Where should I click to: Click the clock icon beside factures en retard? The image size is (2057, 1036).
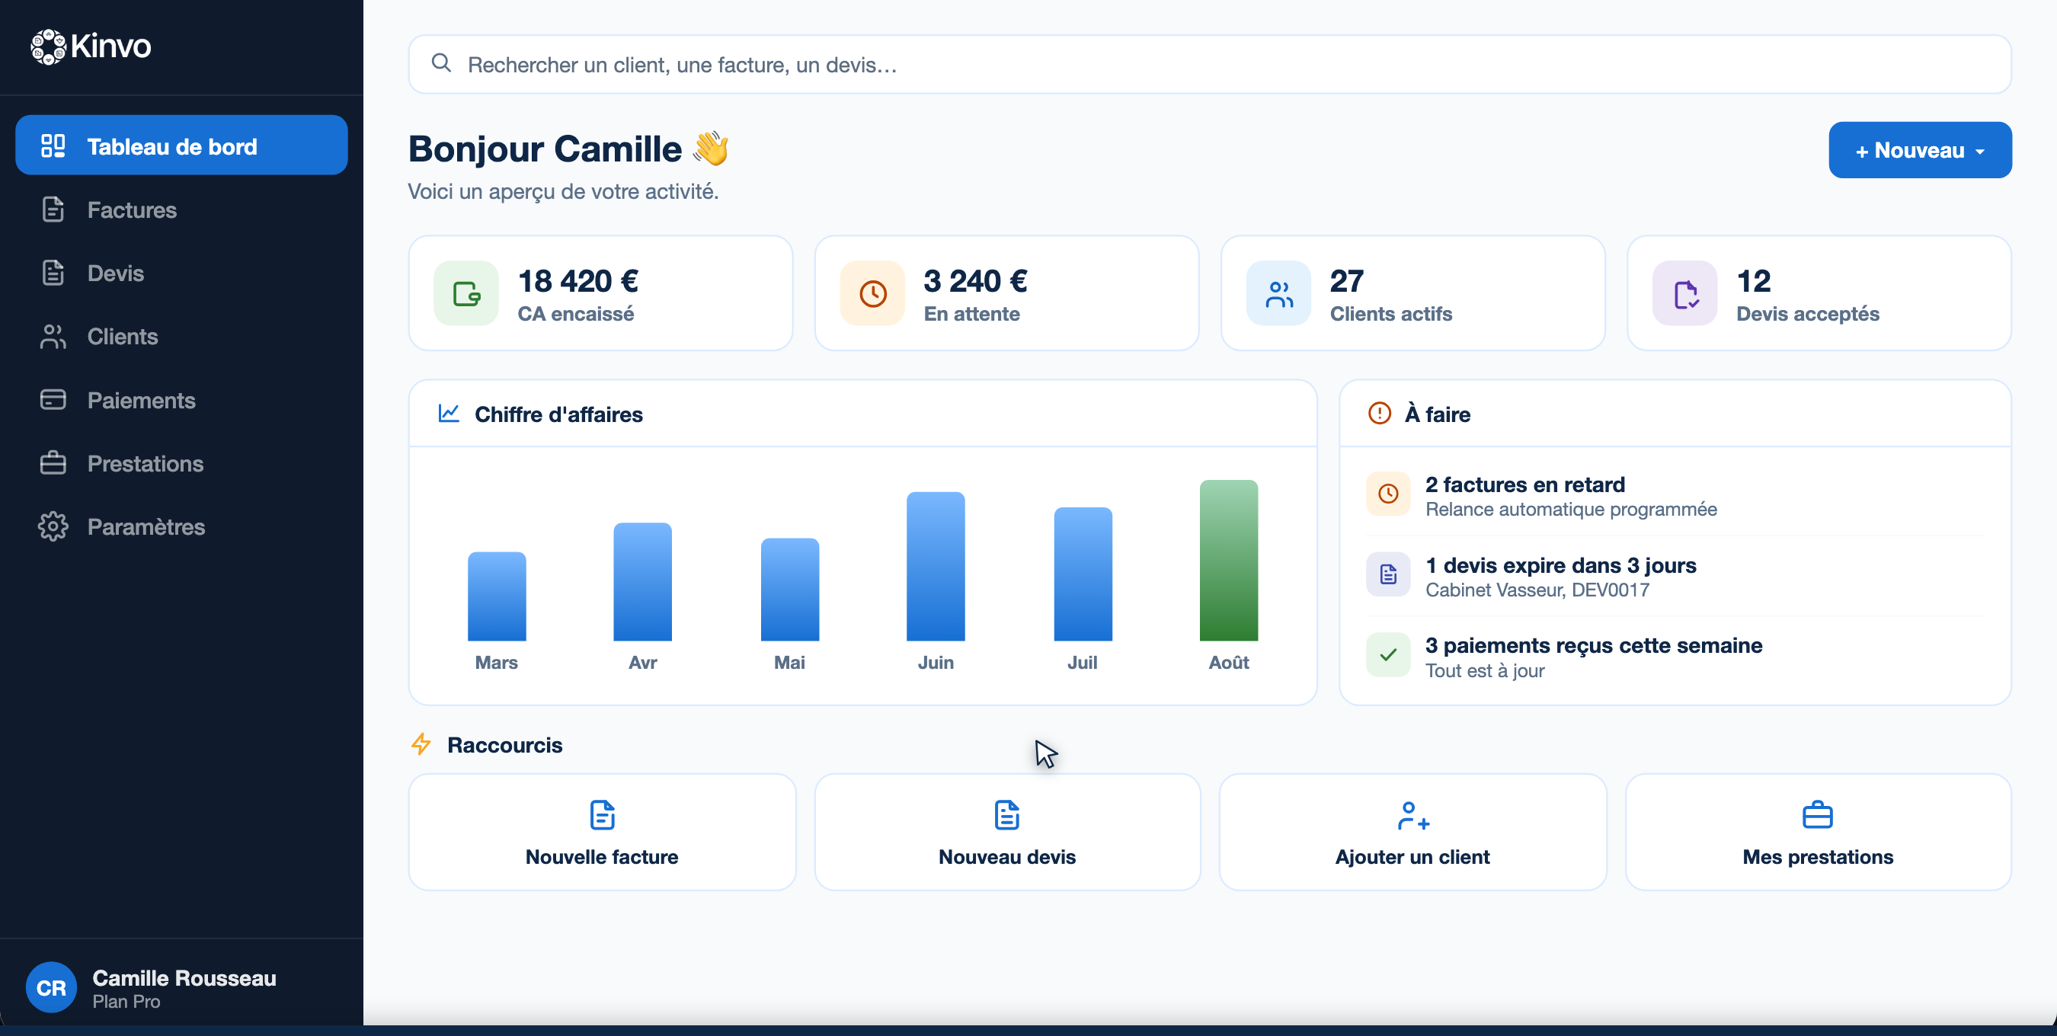coord(1389,494)
